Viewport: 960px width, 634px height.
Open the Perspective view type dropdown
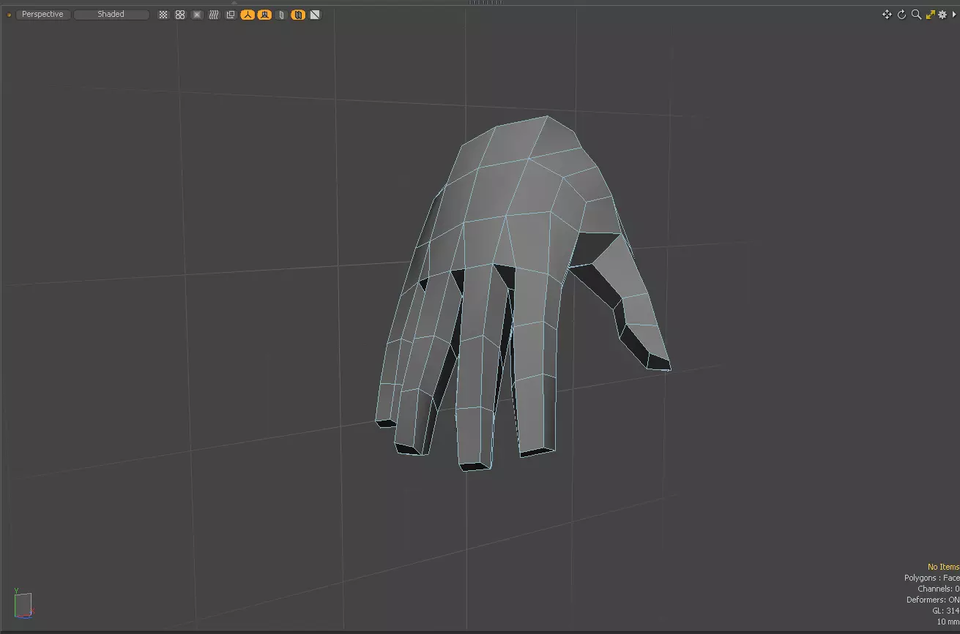[42, 15]
